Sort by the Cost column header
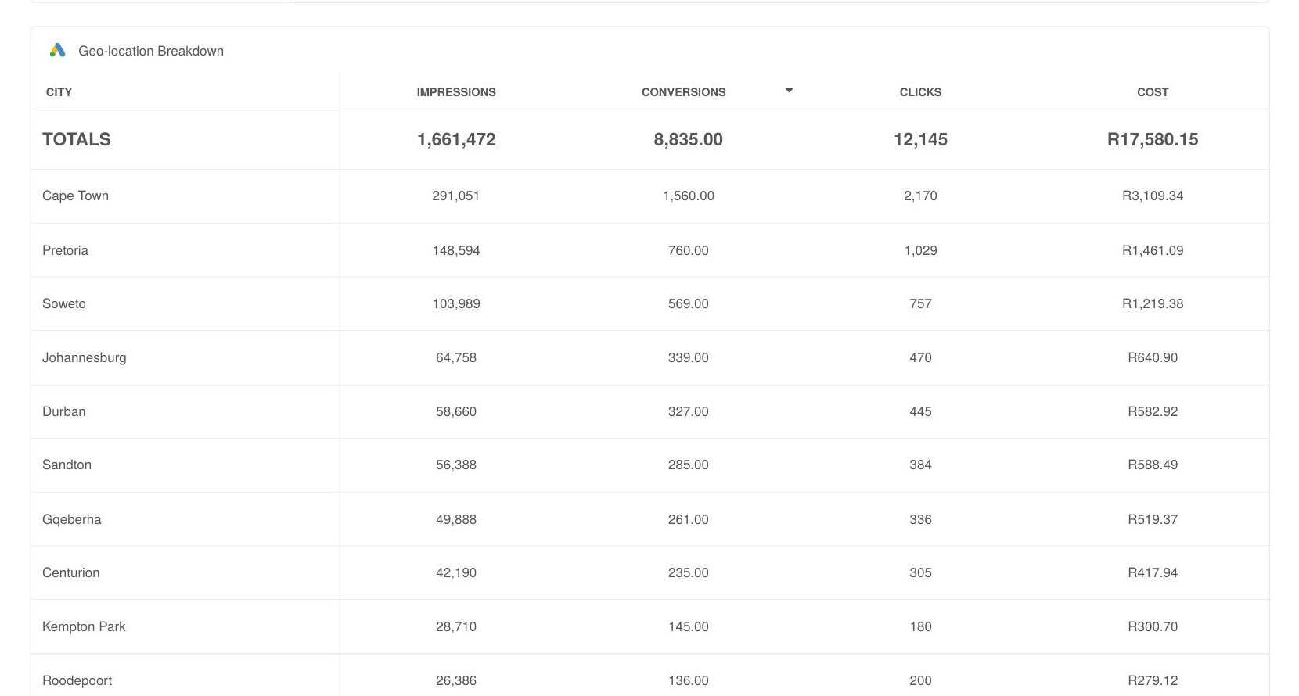Viewport: 1299px width, 696px height. [x=1153, y=92]
